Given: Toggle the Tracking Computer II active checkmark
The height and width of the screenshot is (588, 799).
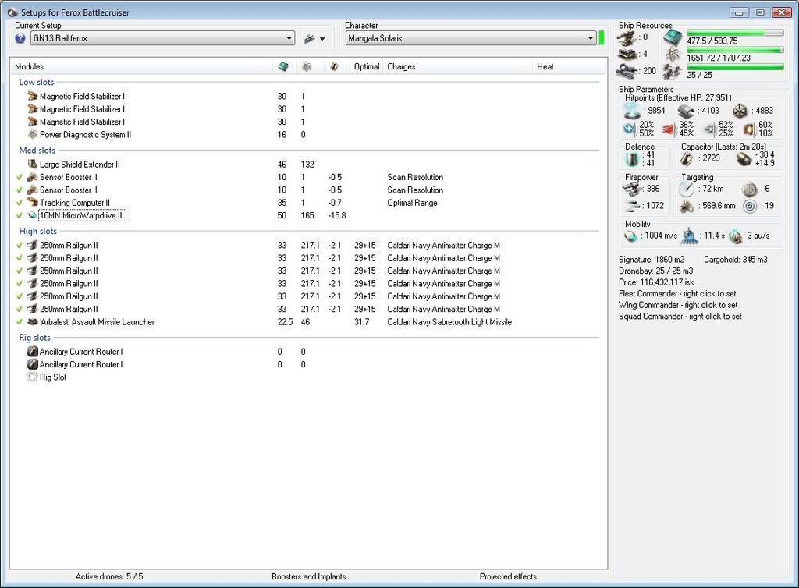Looking at the screenshot, I should tap(20, 203).
